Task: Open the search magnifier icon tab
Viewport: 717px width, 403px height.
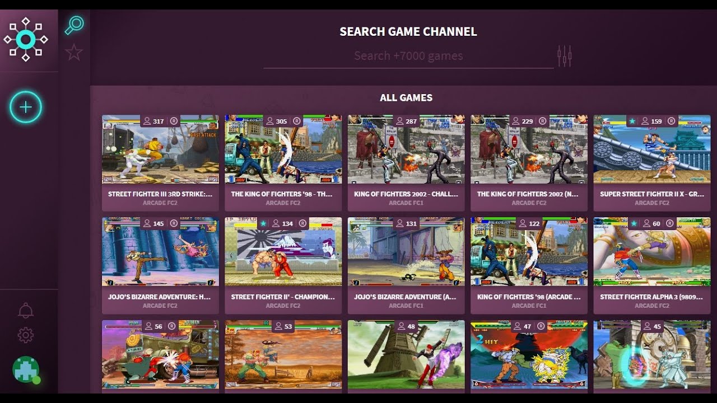Action: [74, 25]
